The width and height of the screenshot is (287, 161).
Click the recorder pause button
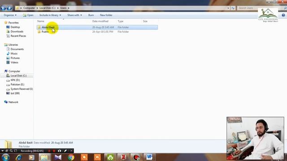coord(49,151)
